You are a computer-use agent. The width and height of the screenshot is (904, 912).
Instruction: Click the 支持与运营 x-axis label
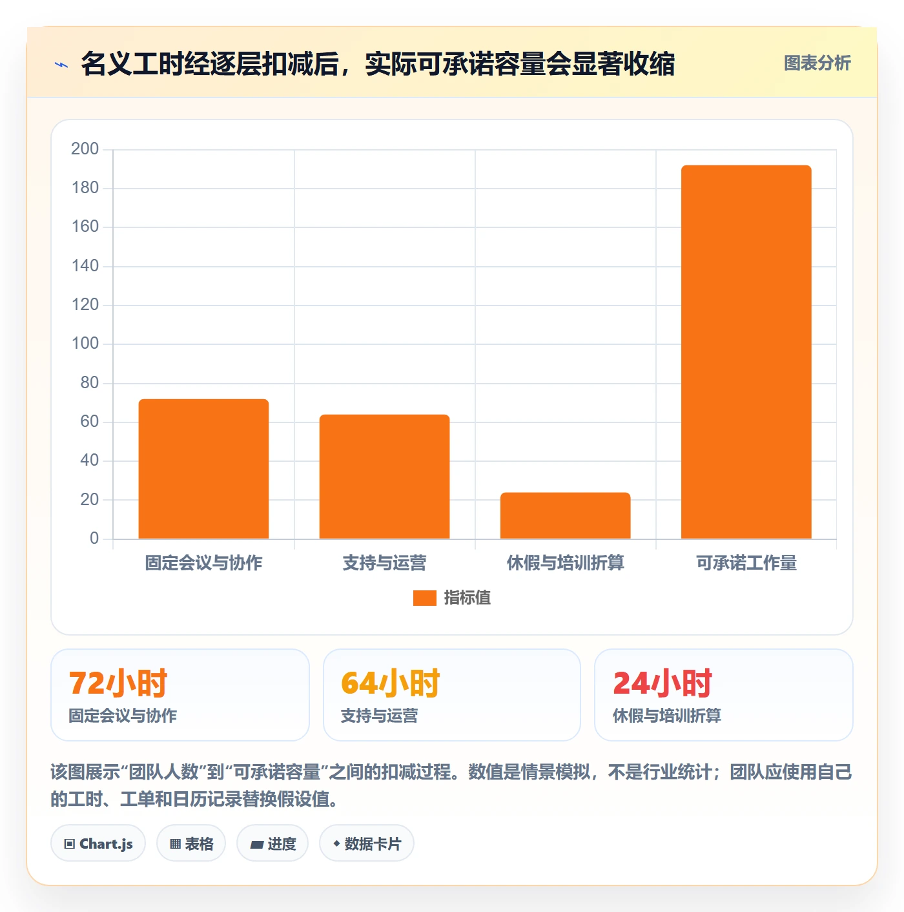(384, 563)
